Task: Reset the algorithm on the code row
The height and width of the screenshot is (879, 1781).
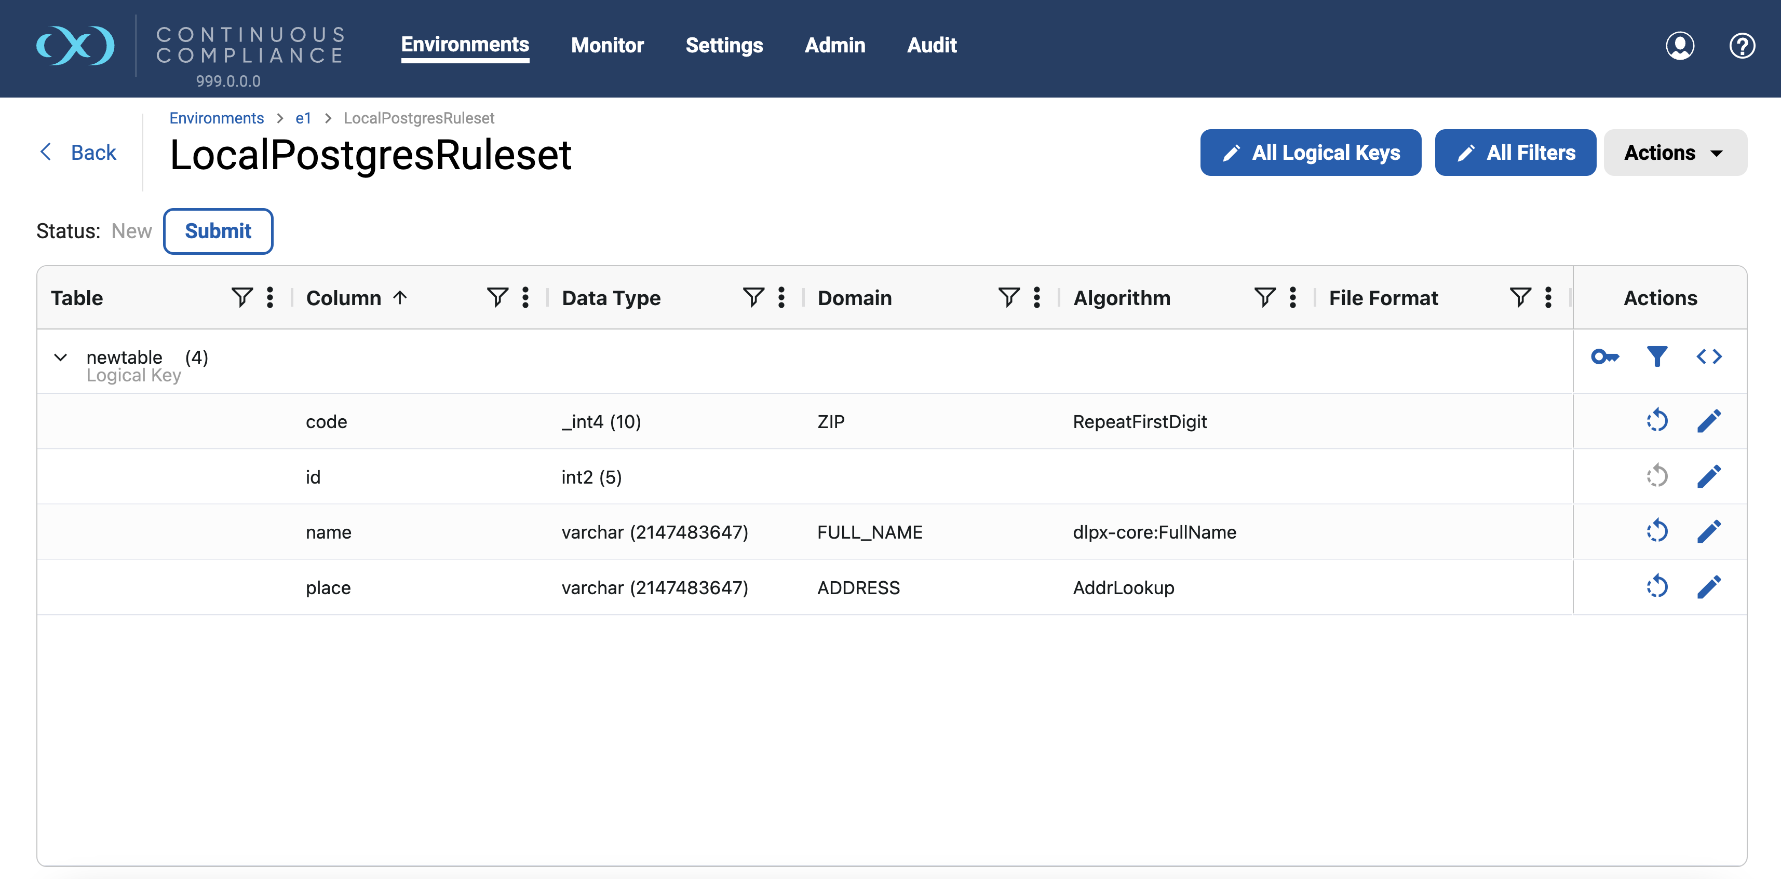Action: pyautogui.click(x=1657, y=420)
